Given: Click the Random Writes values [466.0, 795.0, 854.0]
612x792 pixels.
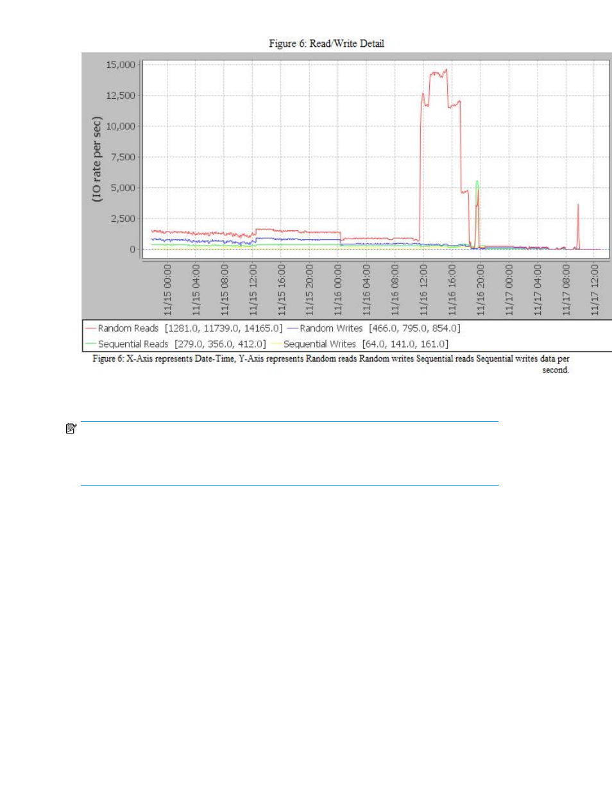Looking at the screenshot, I should click(414, 328).
